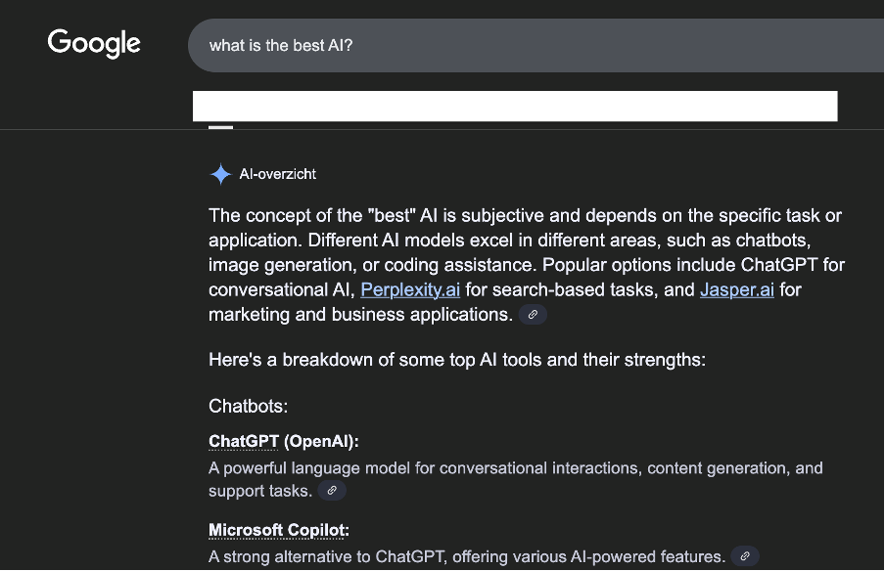Click the Google logo
This screenshot has width=885, height=571.
click(x=94, y=43)
